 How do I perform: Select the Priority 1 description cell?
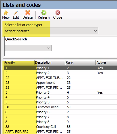click(x=43, y=68)
